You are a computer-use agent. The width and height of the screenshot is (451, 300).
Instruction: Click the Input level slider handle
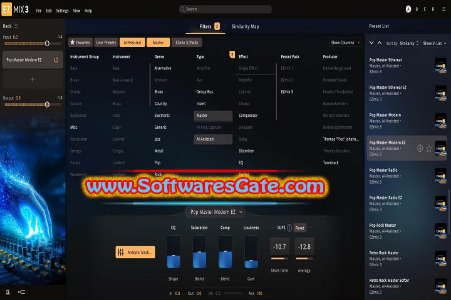47,43
